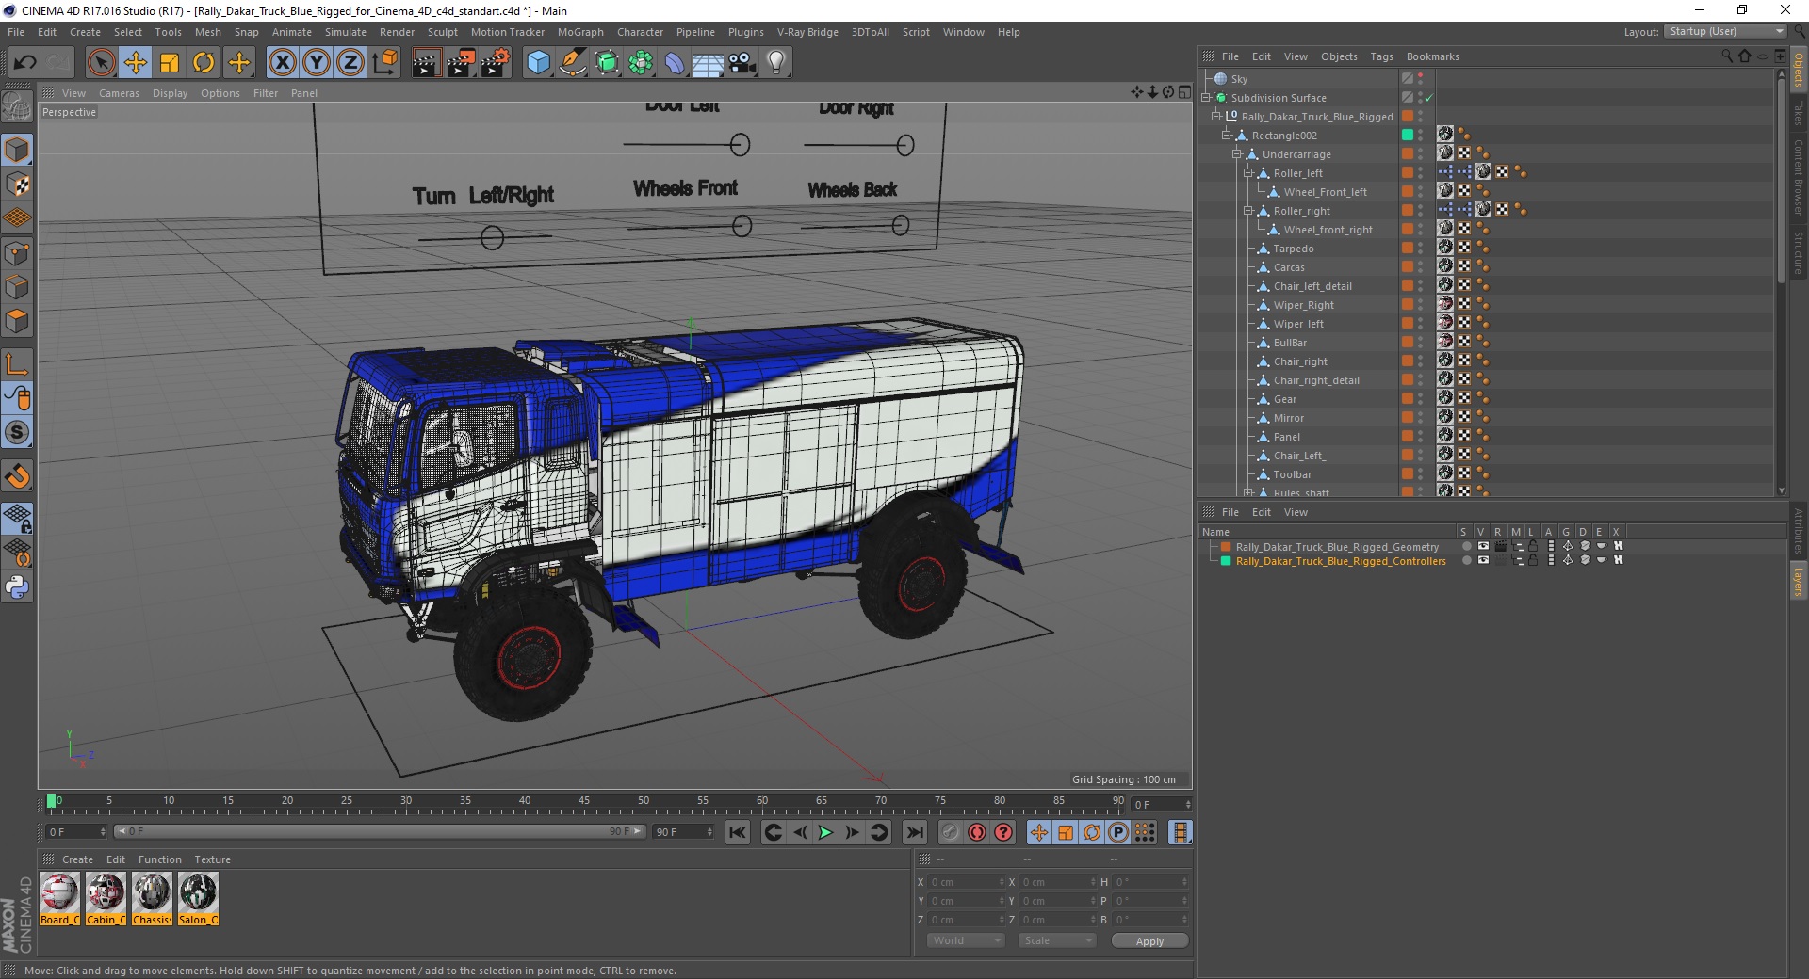
Task: Open the Layout Startup dropdown
Action: (x=1725, y=31)
